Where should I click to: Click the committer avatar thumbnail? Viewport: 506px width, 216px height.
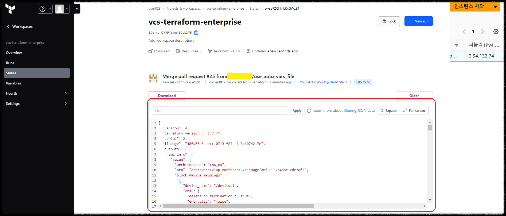click(153, 78)
